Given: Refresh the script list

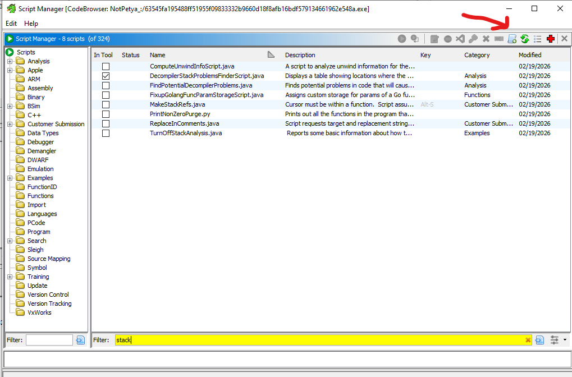Looking at the screenshot, I should coord(524,39).
